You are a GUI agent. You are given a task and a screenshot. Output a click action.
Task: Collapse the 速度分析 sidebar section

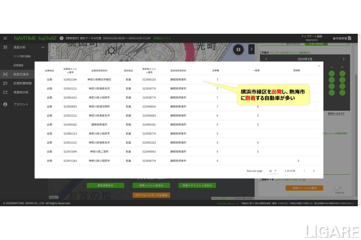[x=43, y=47]
